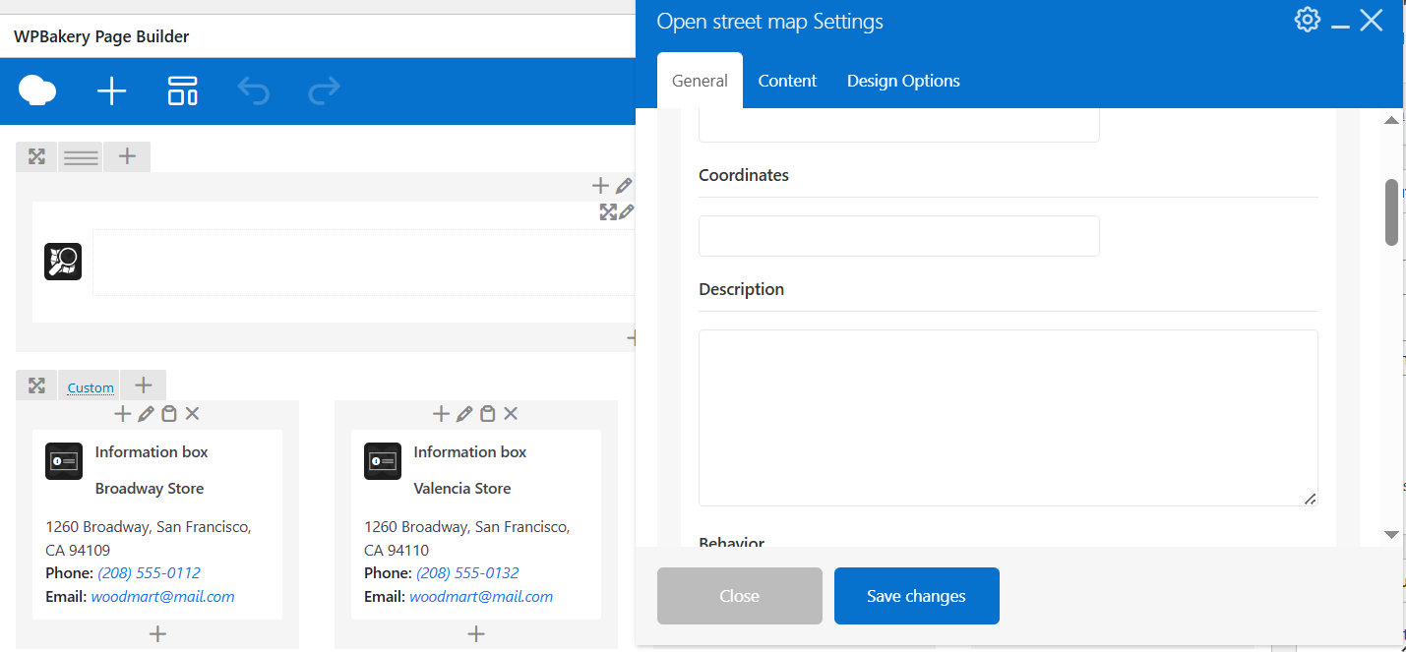Click the Valencia Store information box icon
This screenshot has height=652, width=1406.
[383, 461]
